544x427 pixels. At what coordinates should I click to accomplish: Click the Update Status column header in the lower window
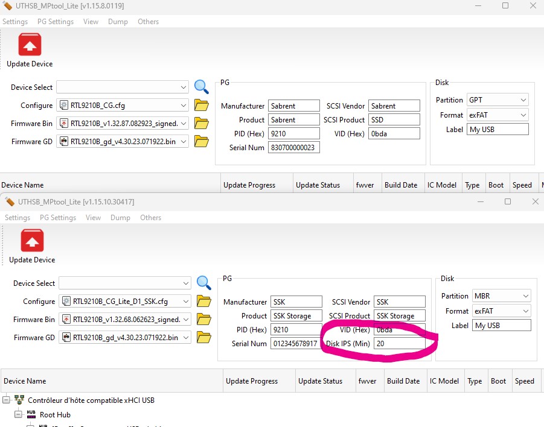pyautogui.click(x=320, y=381)
